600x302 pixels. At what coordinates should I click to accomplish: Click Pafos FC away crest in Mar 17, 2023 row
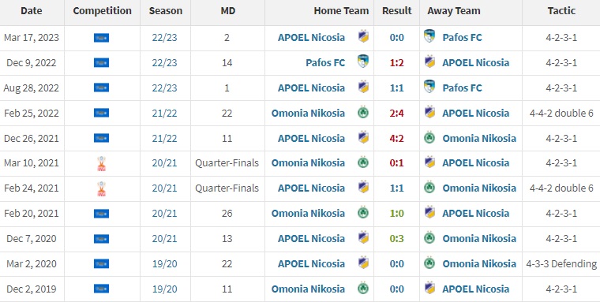[429, 37]
